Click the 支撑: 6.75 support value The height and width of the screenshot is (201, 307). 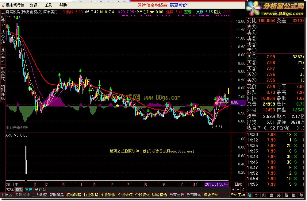click(x=204, y=12)
